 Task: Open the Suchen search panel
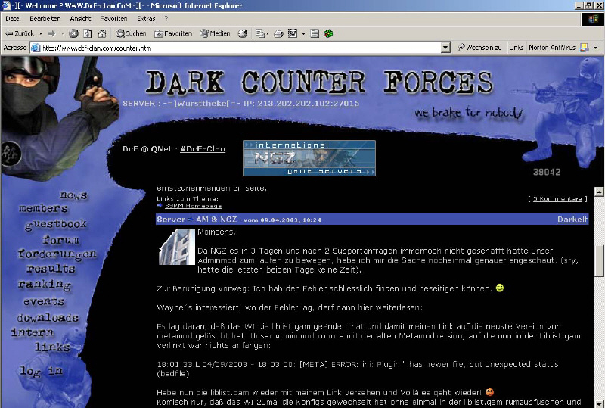point(131,33)
